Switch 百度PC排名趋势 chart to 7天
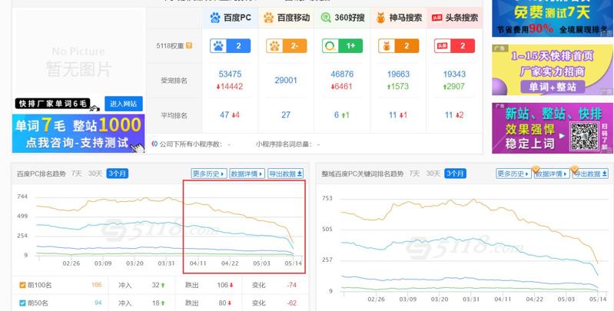 (x=76, y=174)
